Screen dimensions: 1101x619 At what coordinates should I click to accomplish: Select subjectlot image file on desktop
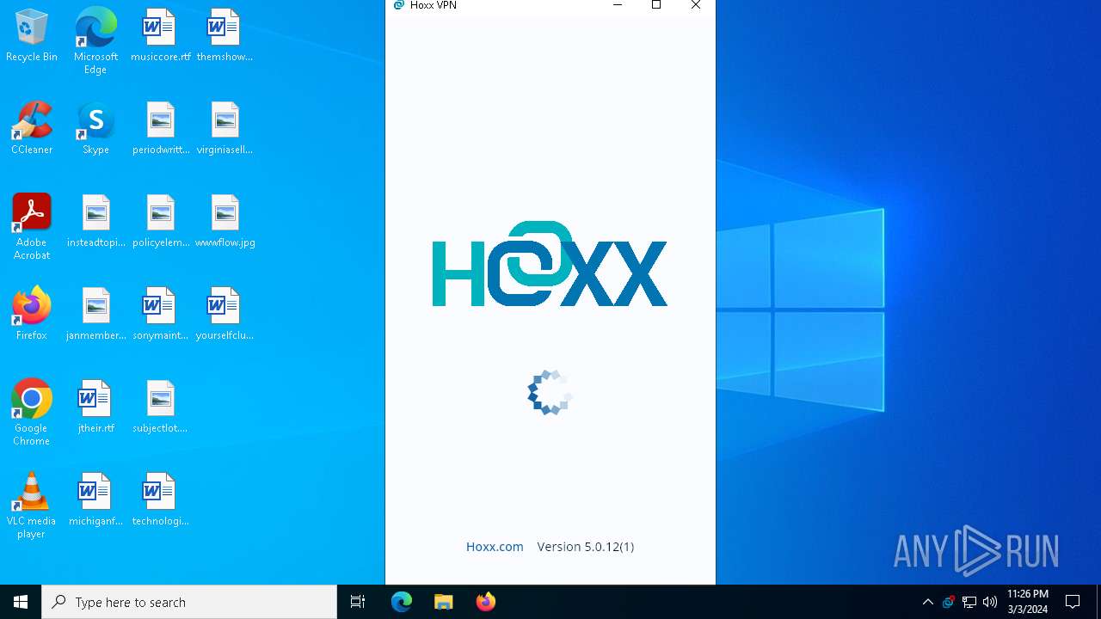coord(160,407)
